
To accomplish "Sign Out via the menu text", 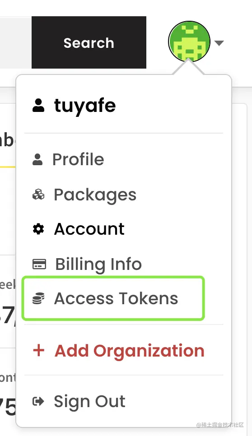I will pos(89,402).
